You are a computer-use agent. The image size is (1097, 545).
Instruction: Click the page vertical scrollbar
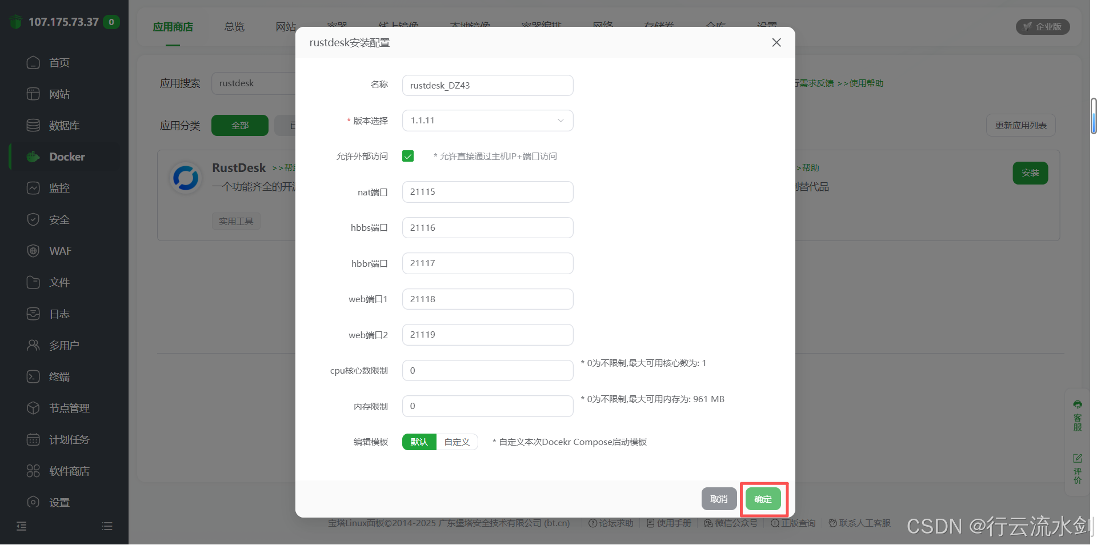[x=1094, y=116]
